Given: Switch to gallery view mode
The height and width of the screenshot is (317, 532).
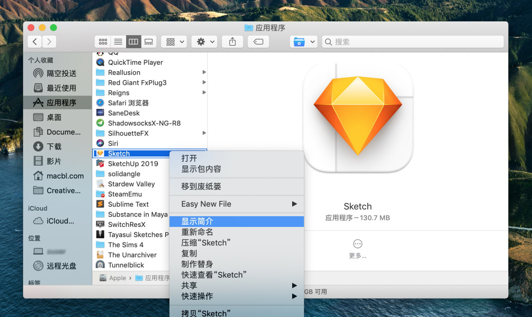Looking at the screenshot, I should pyautogui.click(x=148, y=42).
